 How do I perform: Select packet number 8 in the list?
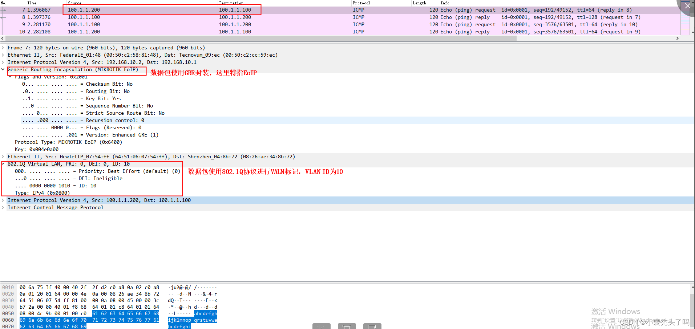coord(145,17)
